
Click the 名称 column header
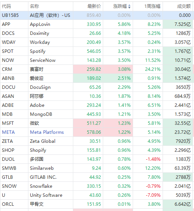click(34, 6)
